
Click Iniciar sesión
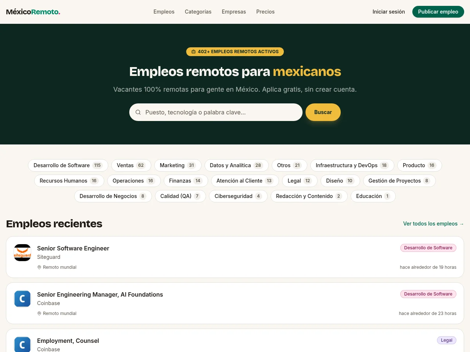(x=388, y=12)
